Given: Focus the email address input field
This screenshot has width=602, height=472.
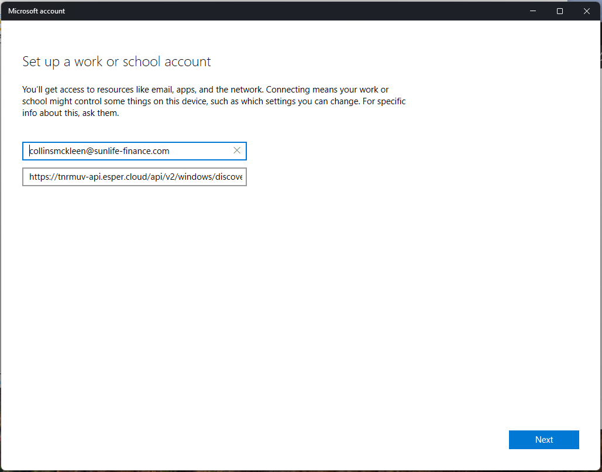Looking at the screenshot, I should (129, 151).
